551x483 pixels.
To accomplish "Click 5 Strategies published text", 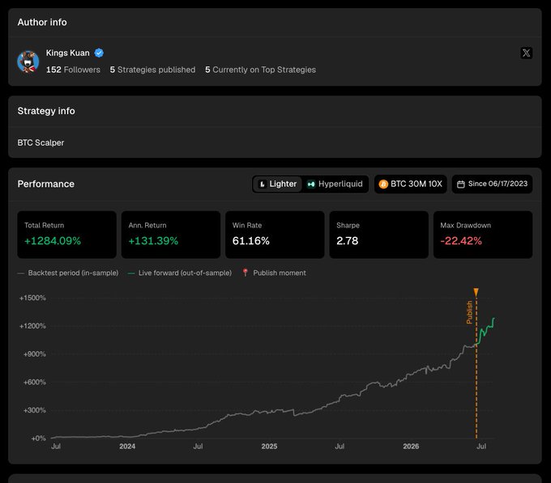I will tap(152, 70).
